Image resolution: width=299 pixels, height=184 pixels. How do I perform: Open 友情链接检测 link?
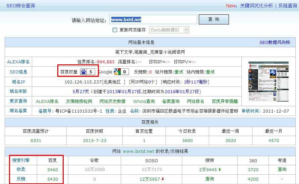[x=79, y=101]
